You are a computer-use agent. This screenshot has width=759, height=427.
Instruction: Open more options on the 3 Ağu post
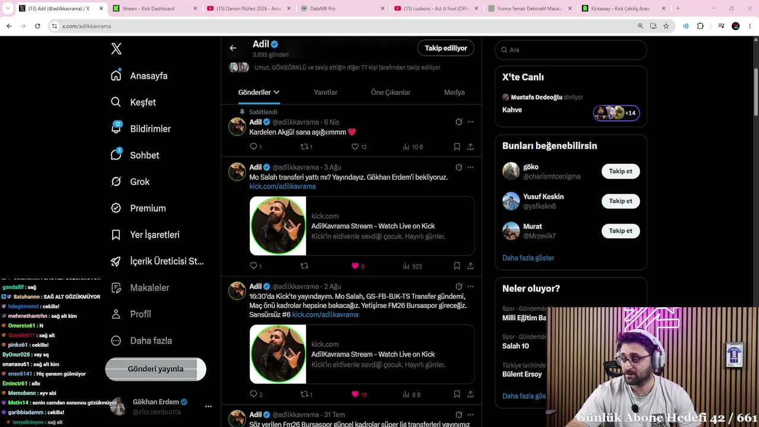point(470,167)
